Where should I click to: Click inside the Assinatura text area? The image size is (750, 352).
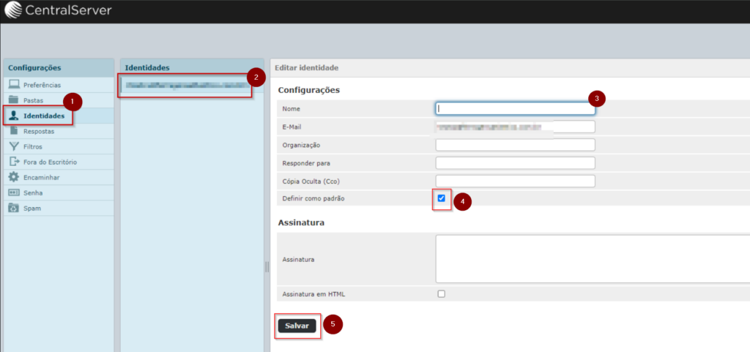click(x=592, y=258)
